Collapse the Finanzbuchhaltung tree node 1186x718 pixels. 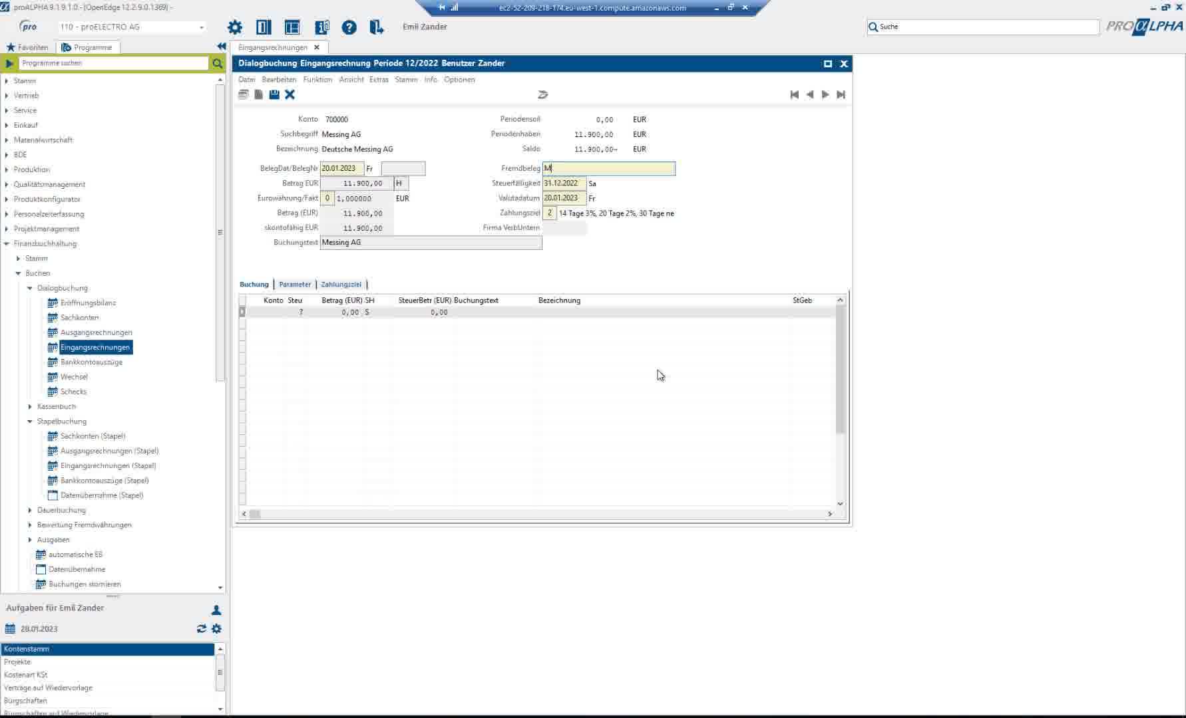pos(7,243)
